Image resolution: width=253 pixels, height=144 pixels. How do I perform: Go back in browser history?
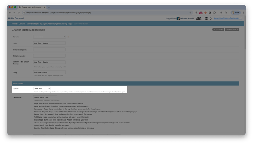click(x=10, y=12)
